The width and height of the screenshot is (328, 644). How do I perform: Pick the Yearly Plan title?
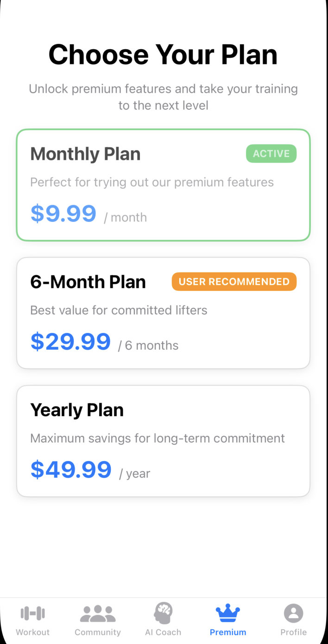click(x=77, y=410)
